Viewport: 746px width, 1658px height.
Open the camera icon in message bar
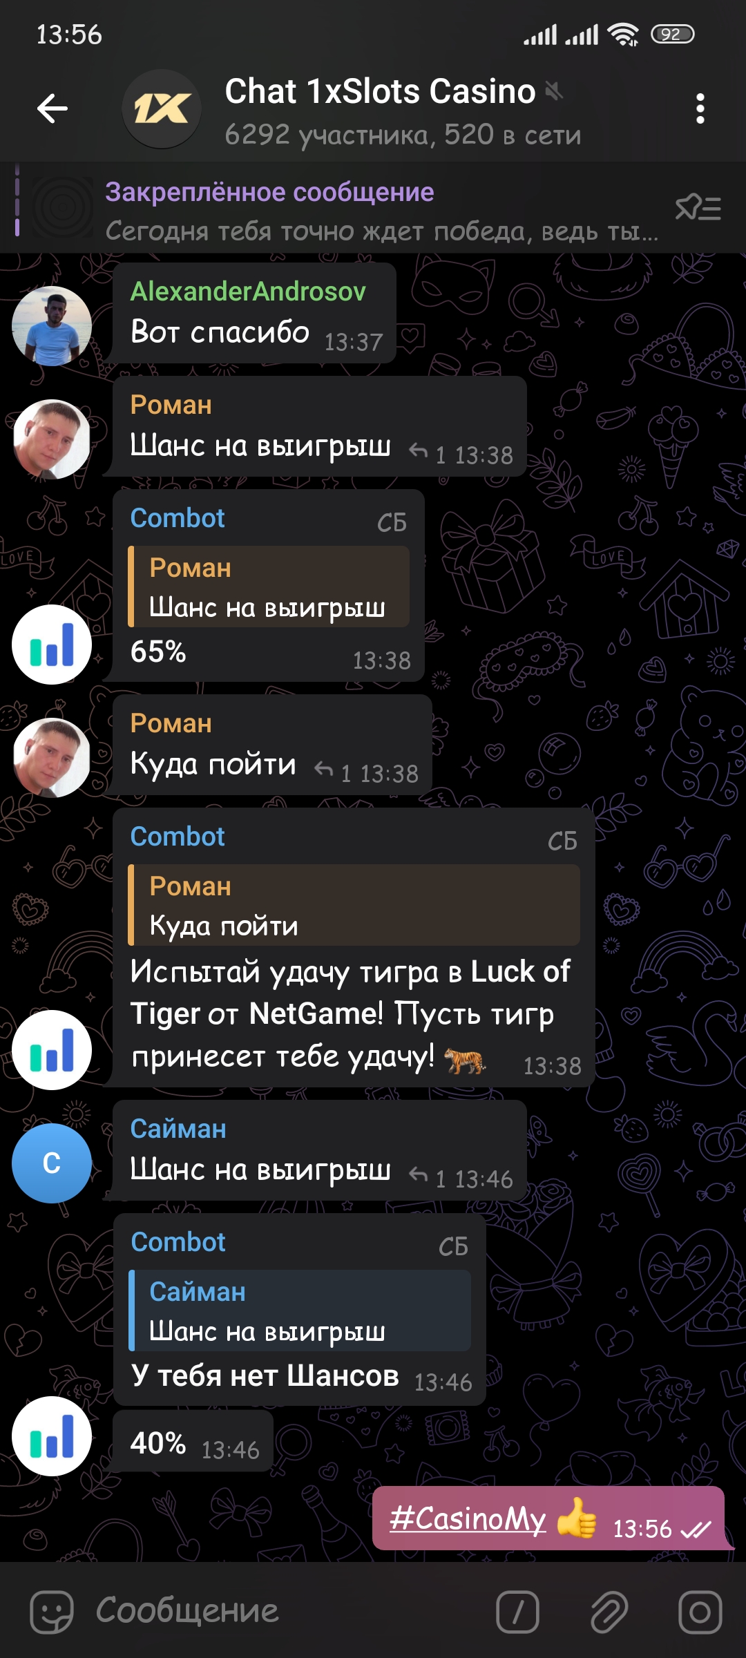(x=700, y=1612)
